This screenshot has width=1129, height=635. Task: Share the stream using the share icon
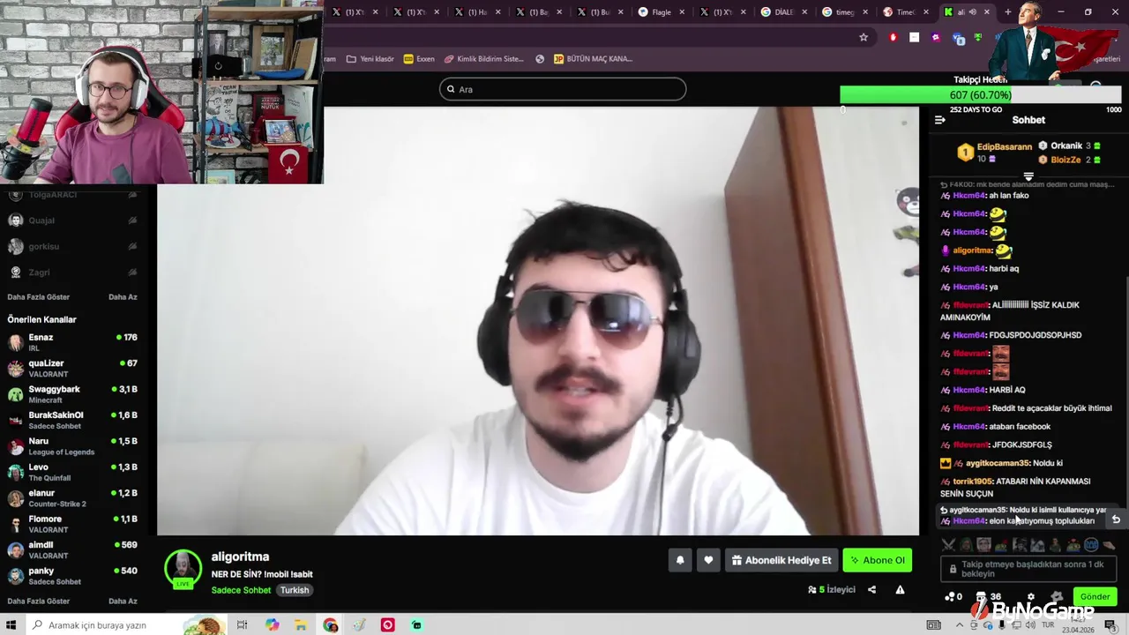coord(871,590)
